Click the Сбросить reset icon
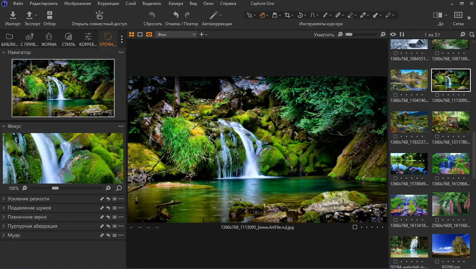This screenshot has height=269, width=476. (152, 15)
